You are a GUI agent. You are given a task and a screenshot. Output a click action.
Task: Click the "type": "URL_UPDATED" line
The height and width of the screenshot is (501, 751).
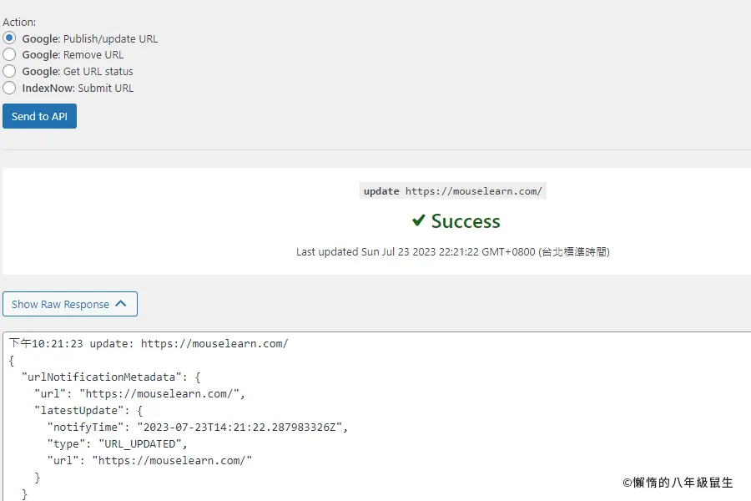tap(117, 444)
